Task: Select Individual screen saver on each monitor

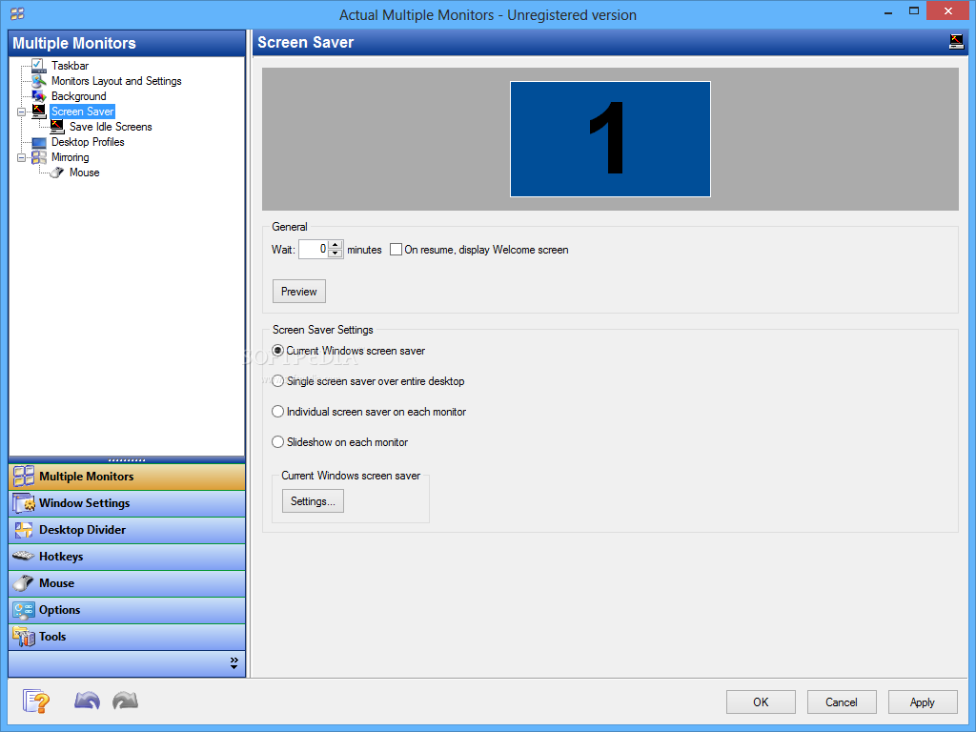Action: point(278,412)
